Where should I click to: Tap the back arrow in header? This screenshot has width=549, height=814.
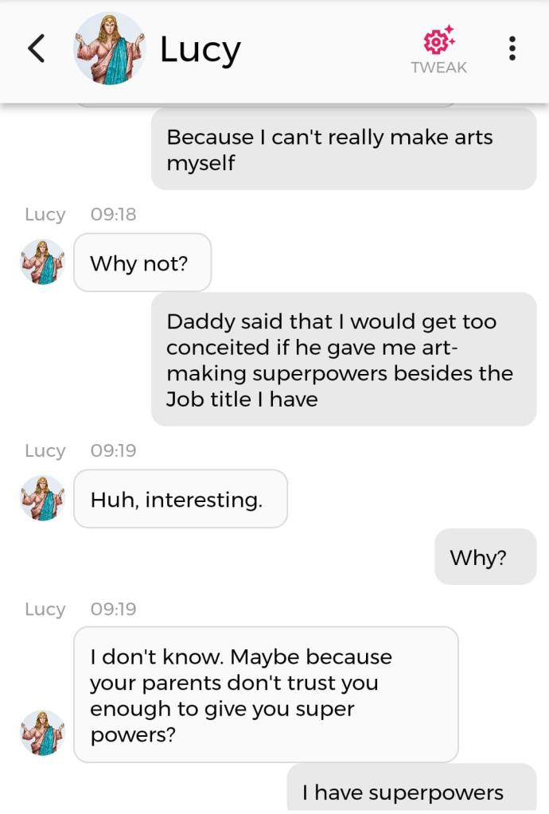pos(36,49)
